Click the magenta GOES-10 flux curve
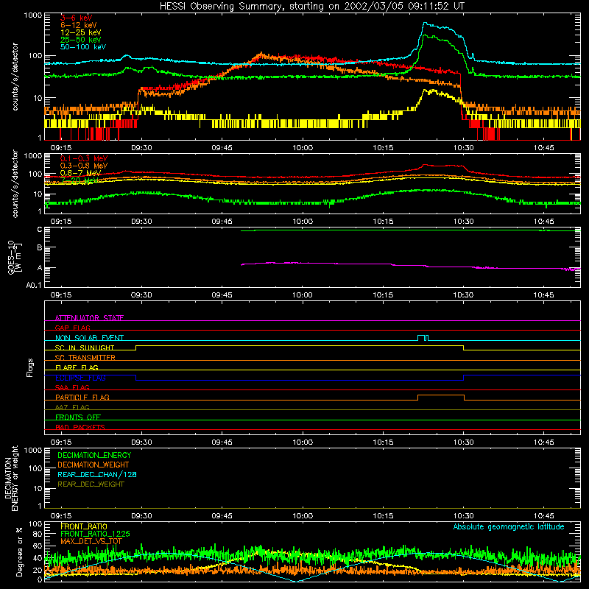This screenshot has width=589, height=589. point(409,265)
